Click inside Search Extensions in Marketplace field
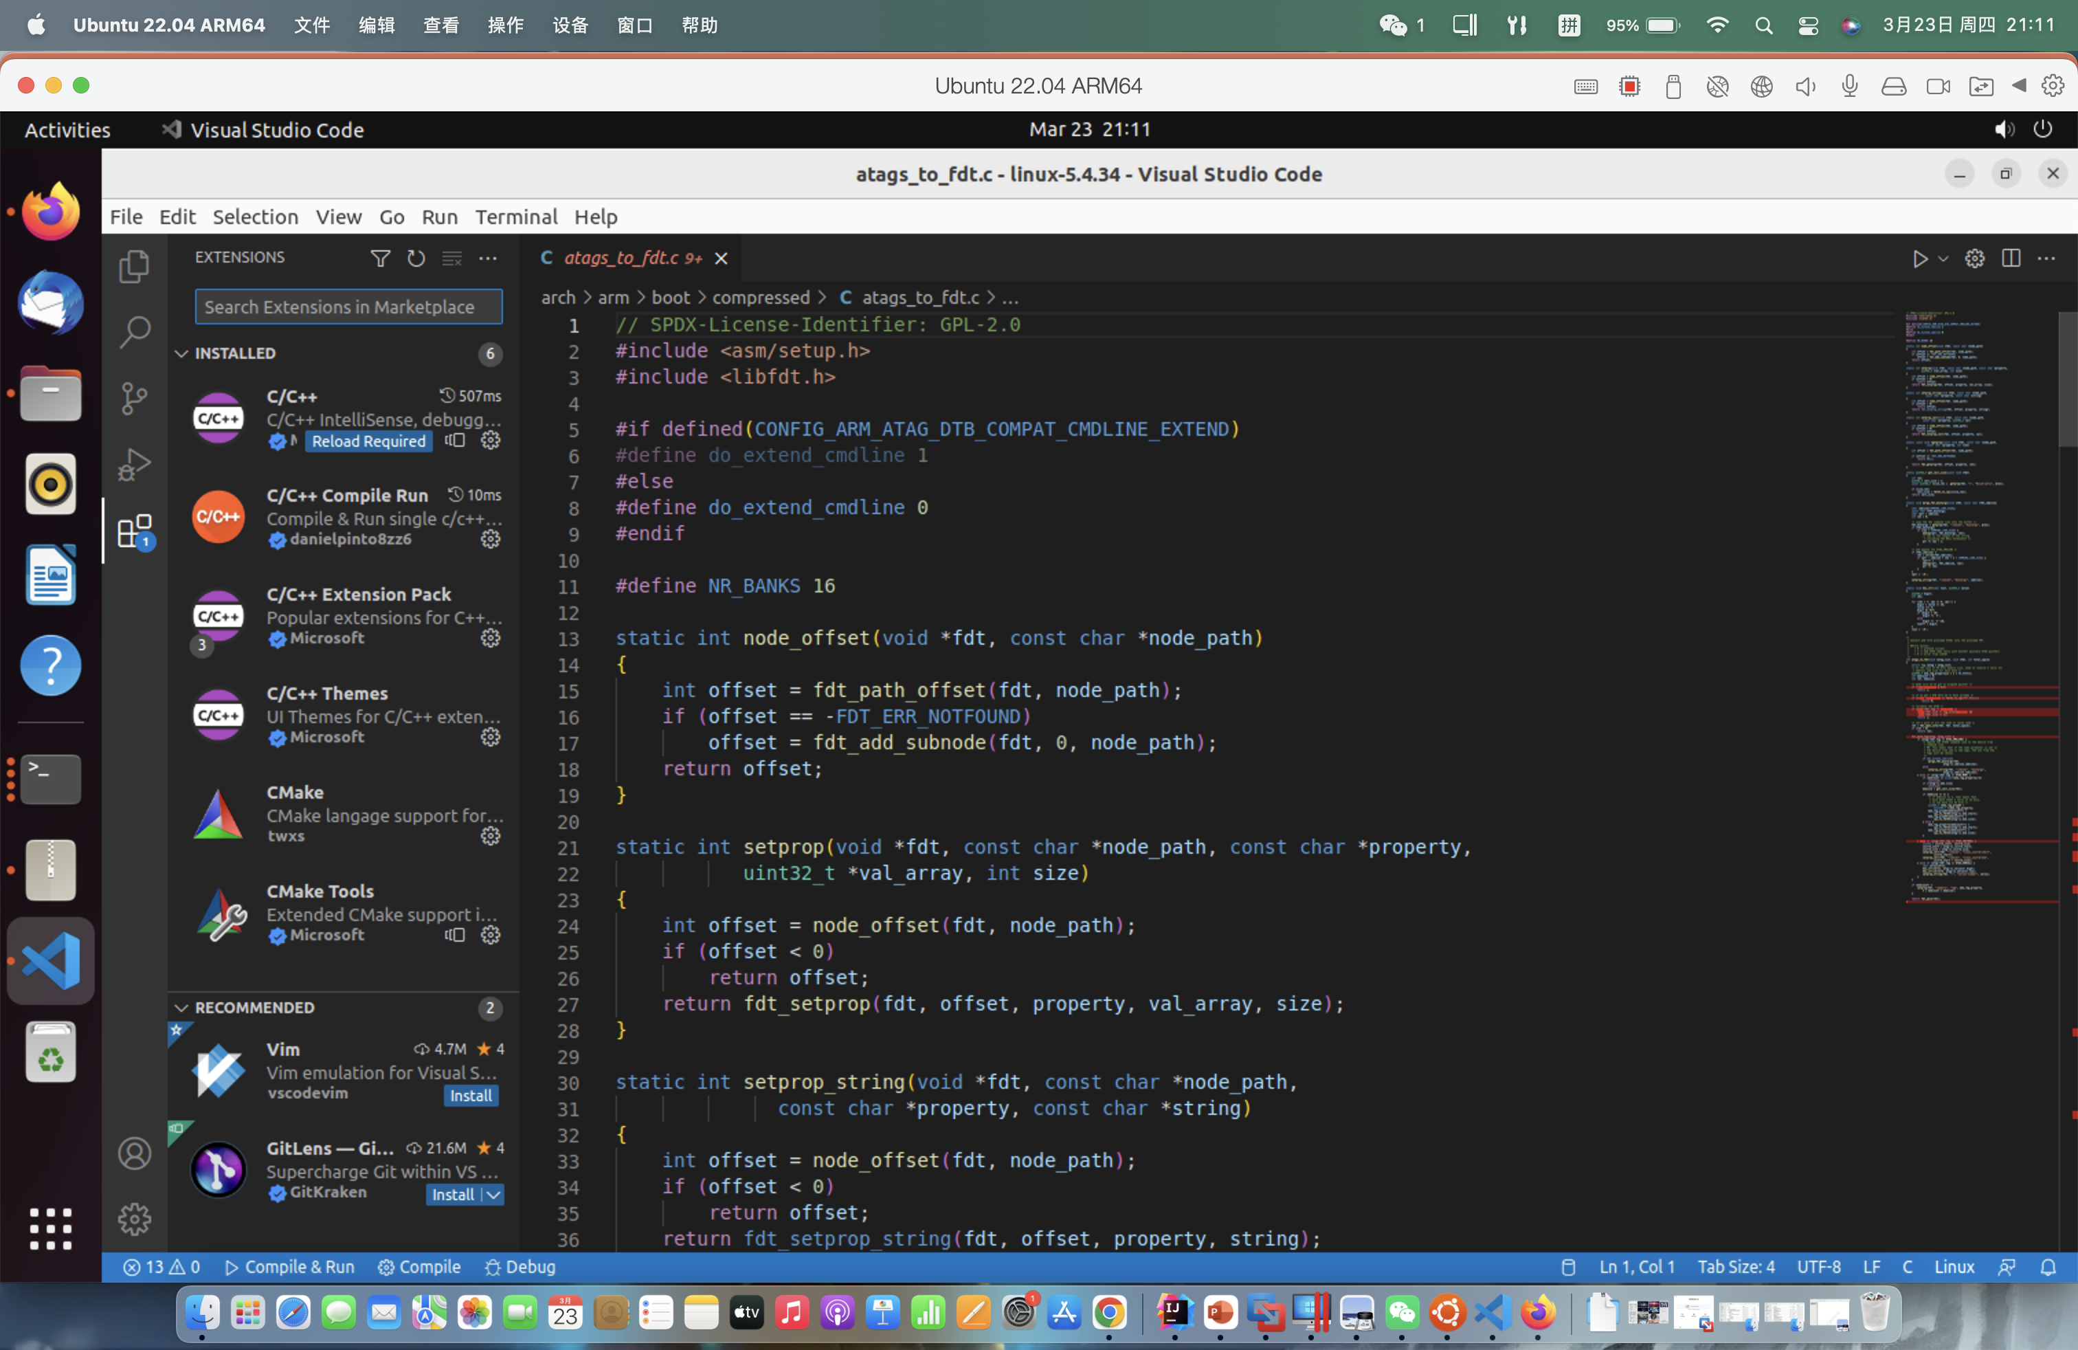Screen dimensions: 2078x1350 (348, 307)
